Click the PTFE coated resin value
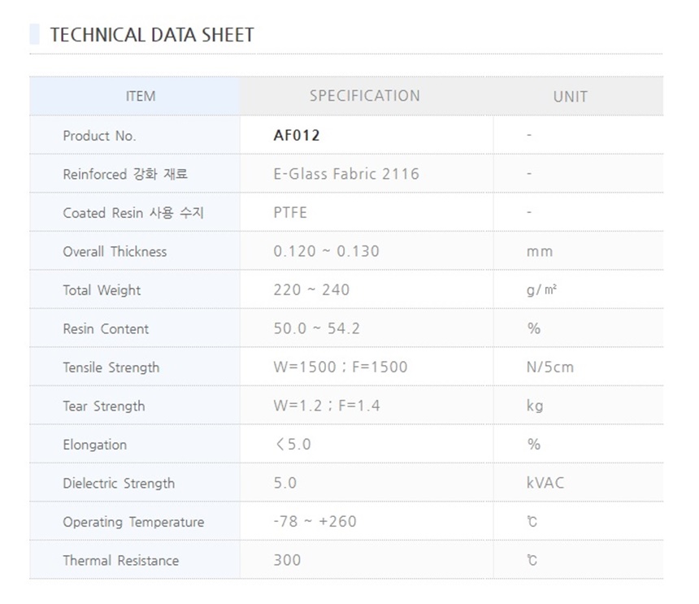The width and height of the screenshot is (699, 604). [290, 213]
